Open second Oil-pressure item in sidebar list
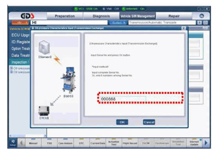The width and height of the screenshot is (219, 153). [20, 72]
